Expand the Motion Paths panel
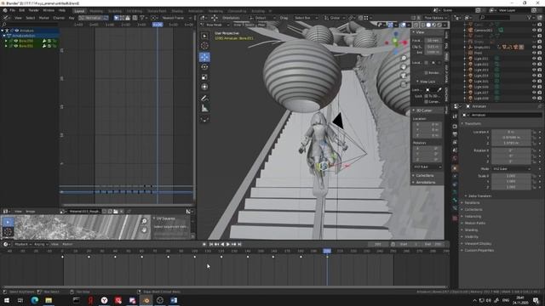This screenshot has height=306, width=545. tap(474, 223)
